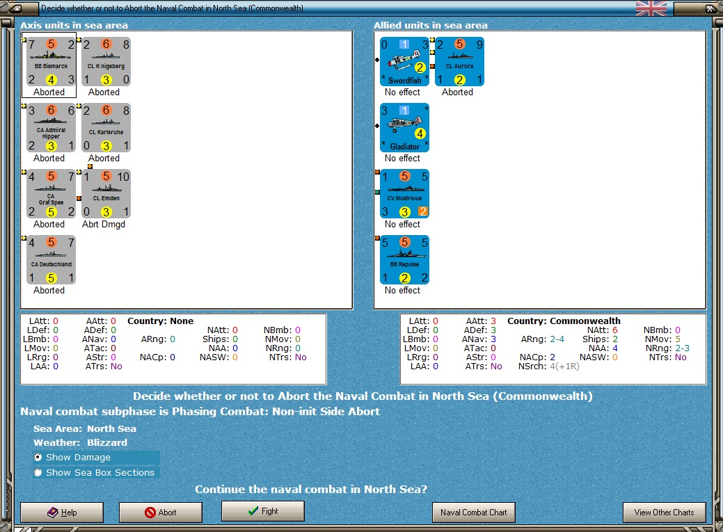Open View Other Charts

coord(664,512)
